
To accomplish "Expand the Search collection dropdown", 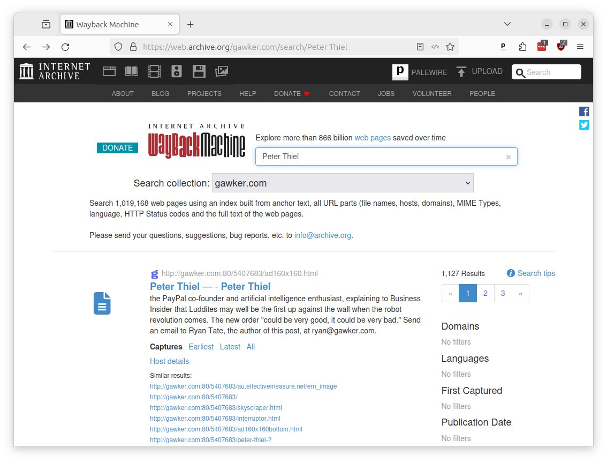I will pos(343,183).
